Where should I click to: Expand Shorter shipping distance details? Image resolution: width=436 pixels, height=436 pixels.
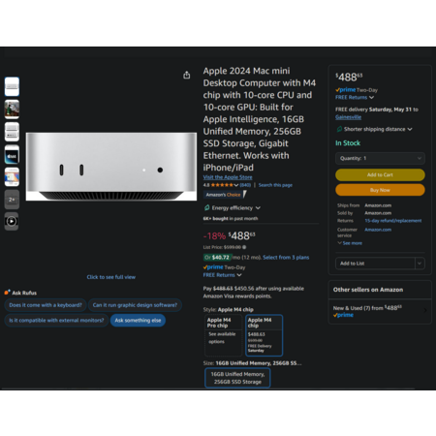[x=374, y=129]
